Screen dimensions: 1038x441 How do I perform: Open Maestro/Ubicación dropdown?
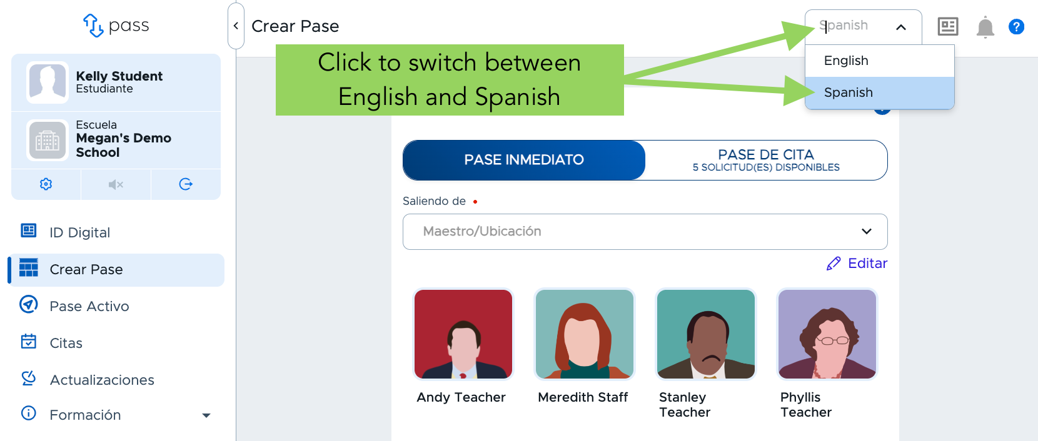(x=645, y=232)
